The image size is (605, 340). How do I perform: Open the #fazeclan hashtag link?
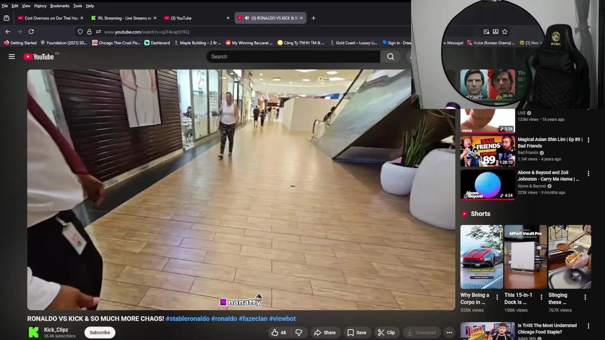[x=253, y=319]
